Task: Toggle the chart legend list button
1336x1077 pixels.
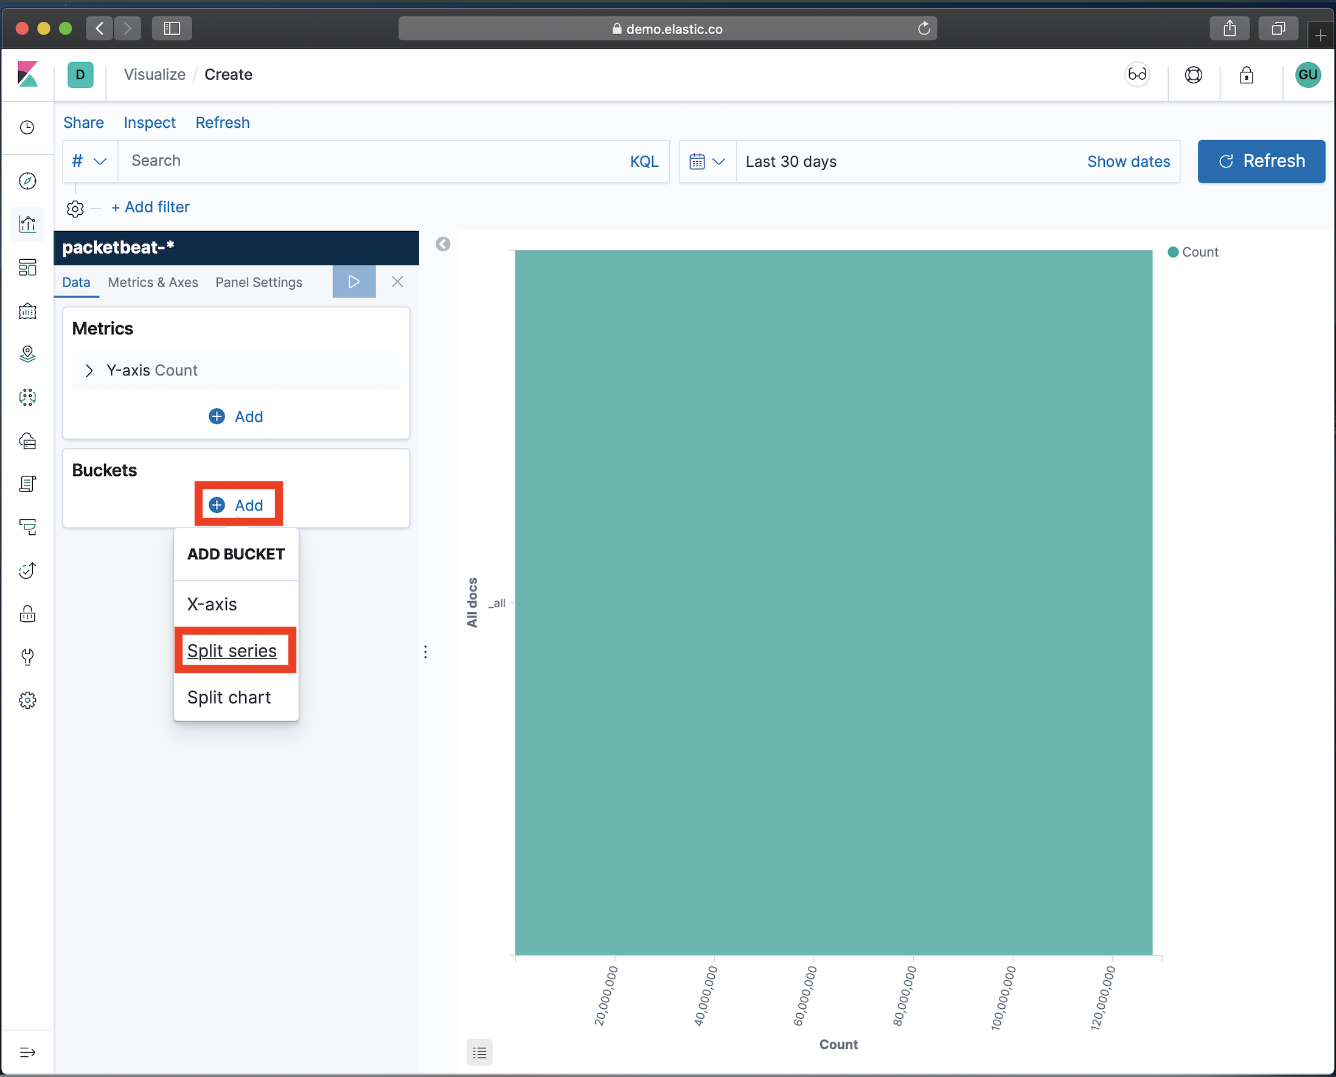Action: [479, 1052]
